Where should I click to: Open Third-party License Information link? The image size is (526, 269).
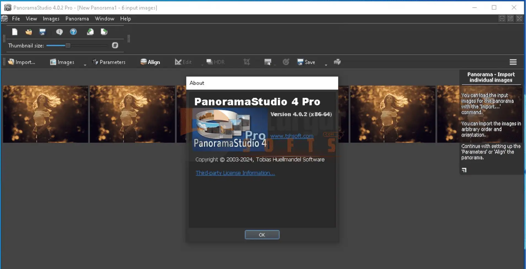click(235, 173)
